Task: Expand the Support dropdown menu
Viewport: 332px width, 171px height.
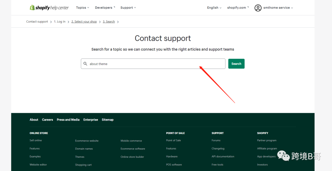Action: pyautogui.click(x=128, y=8)
